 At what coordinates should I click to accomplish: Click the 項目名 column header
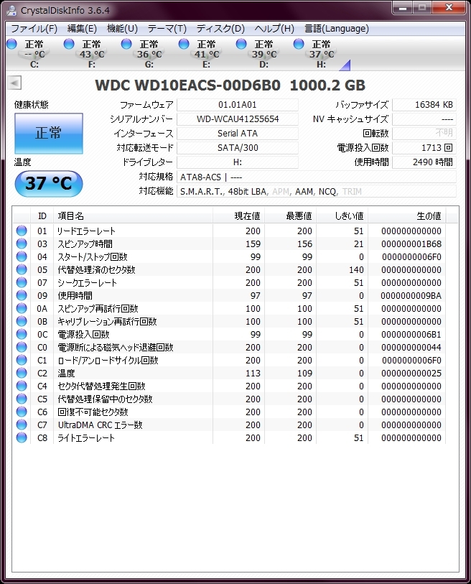[x=133, y=216]
